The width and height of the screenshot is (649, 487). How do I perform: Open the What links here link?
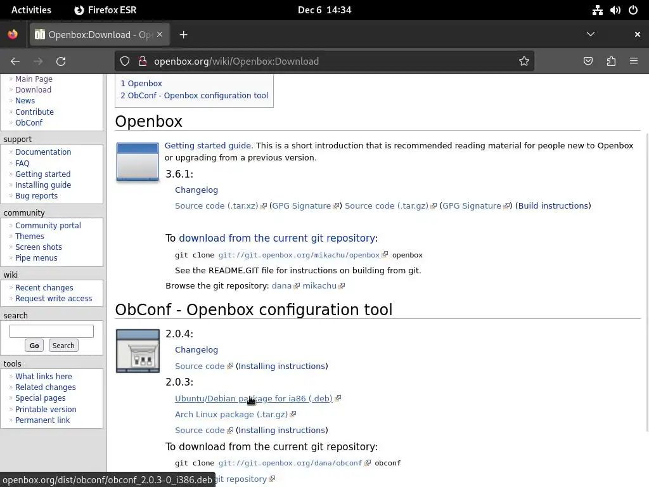pos(44,376)
